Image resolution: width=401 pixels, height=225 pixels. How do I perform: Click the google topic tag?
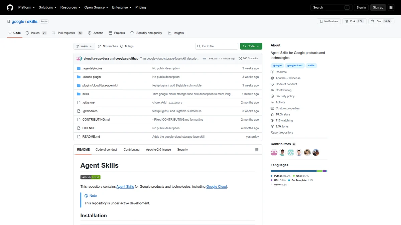pos(277,65)
